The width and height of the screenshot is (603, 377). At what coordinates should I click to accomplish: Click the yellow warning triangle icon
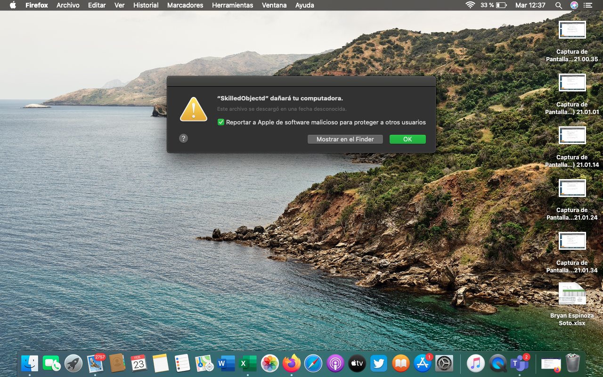click(194, 109)
